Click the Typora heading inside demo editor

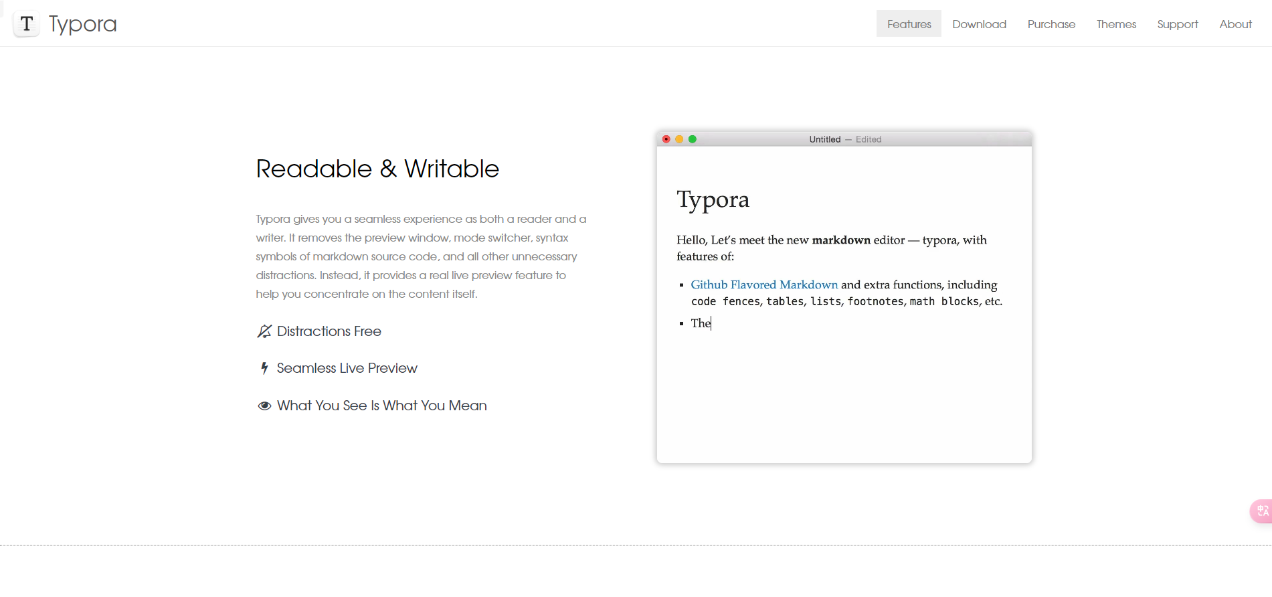pyautogui.click(x=713, y=200)
